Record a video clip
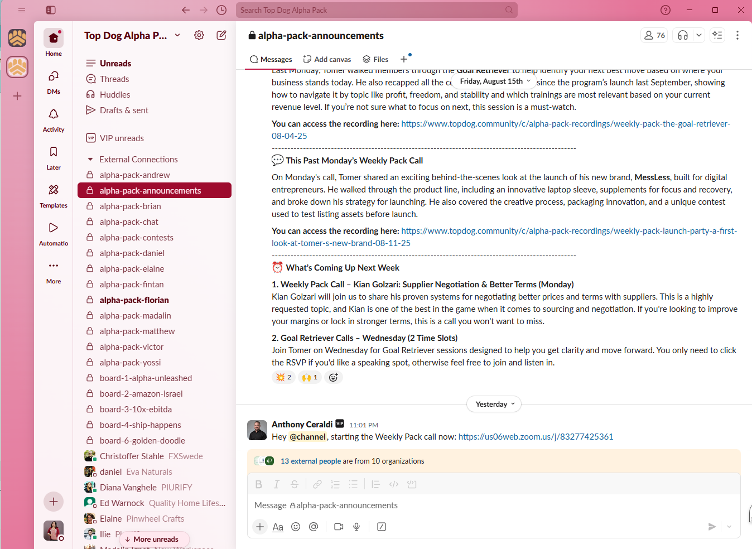Image resolution: width=752 pixels, height=549 pixels. click(x=339, y=527)
